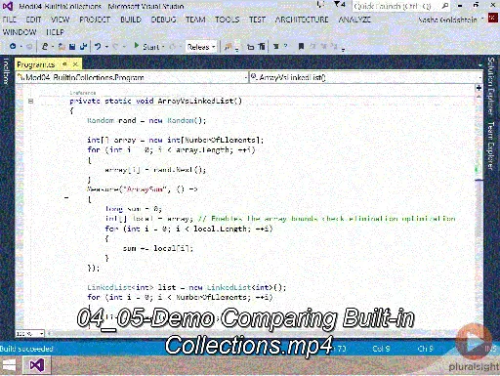
Task: Click the Navigate Backward toolbar icon
Action: [13, 47]
